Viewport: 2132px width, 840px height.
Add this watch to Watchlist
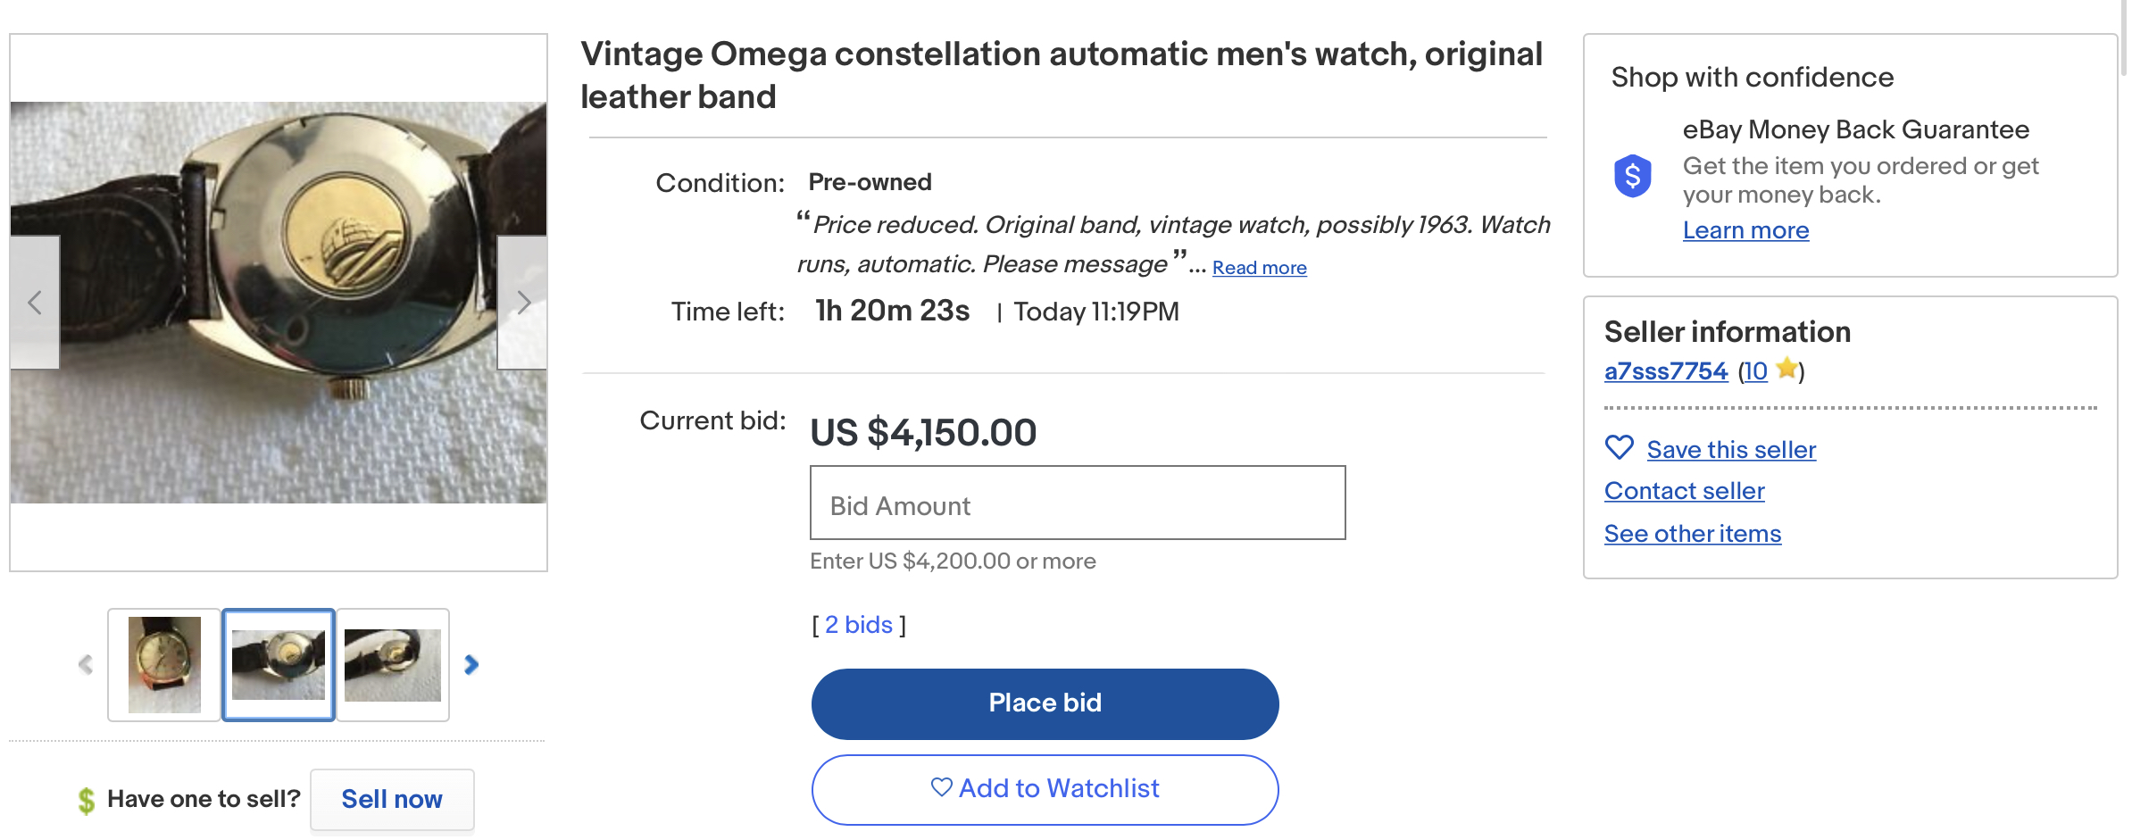[x=1045, y=789]
